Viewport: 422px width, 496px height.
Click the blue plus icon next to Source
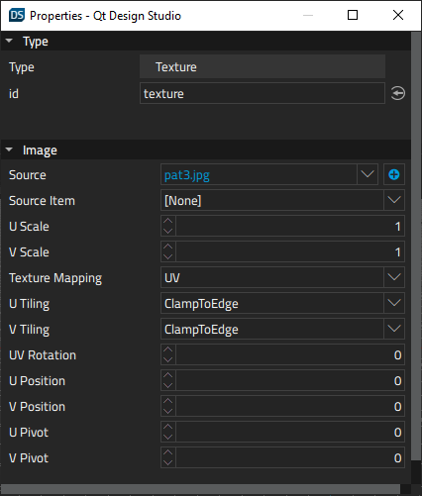point(394,174)
